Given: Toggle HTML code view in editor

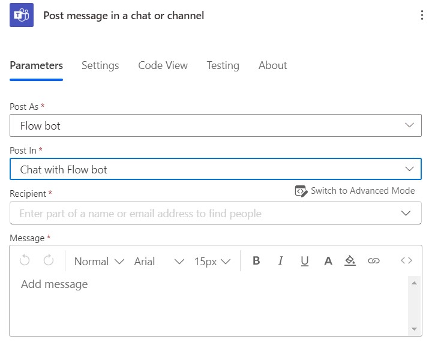Looking at the screenshot, I should click(x=406, y=260).
